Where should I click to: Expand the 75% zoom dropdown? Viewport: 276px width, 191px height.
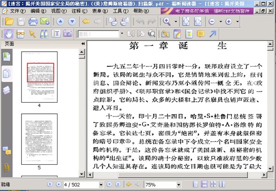click(x=179, y=185)
